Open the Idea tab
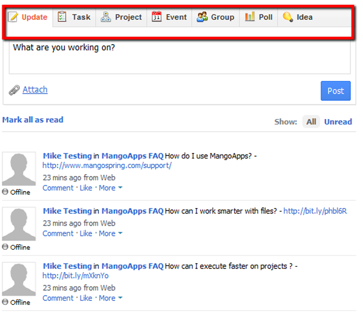The height and width of the screenshot is (315, 363). click(x=298, y=17)
